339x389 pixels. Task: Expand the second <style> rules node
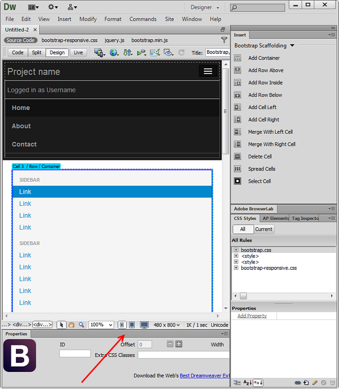coord(236,262)
